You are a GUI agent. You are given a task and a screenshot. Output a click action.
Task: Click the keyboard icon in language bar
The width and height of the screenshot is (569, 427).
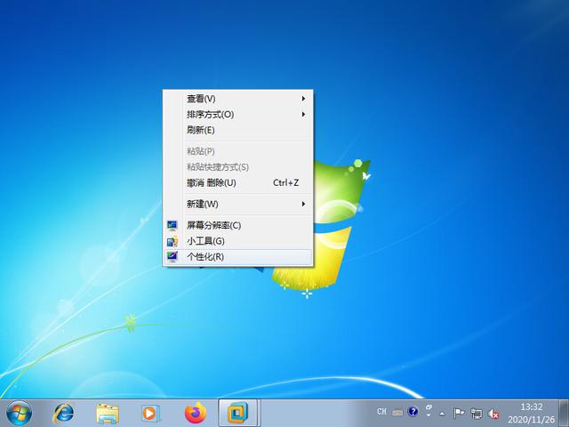point(397,413)
